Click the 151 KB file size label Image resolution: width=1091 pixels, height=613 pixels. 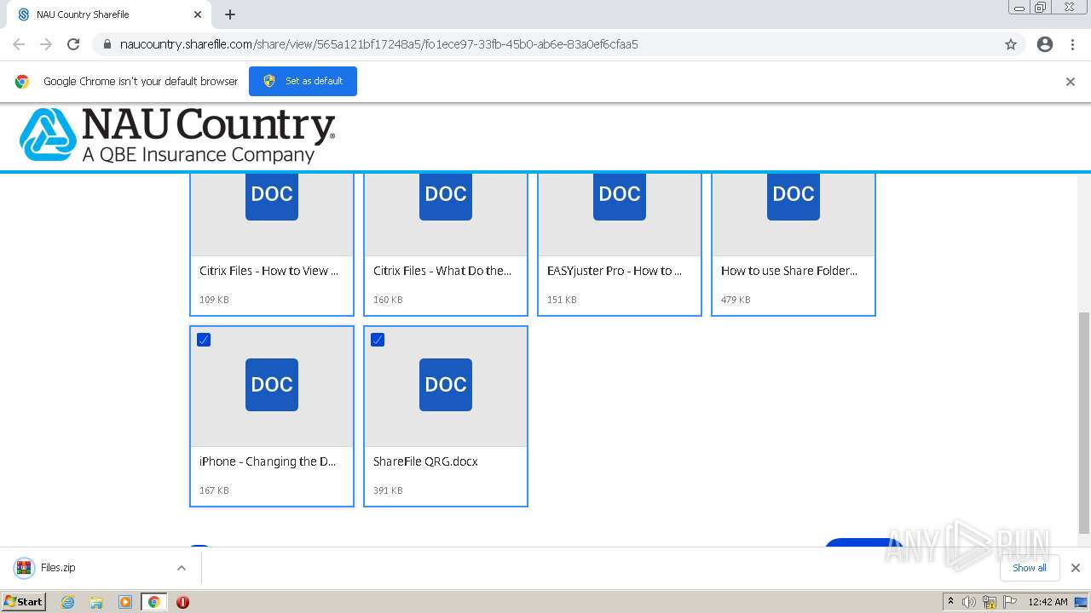pyautogui.click(x=562, y=300)
